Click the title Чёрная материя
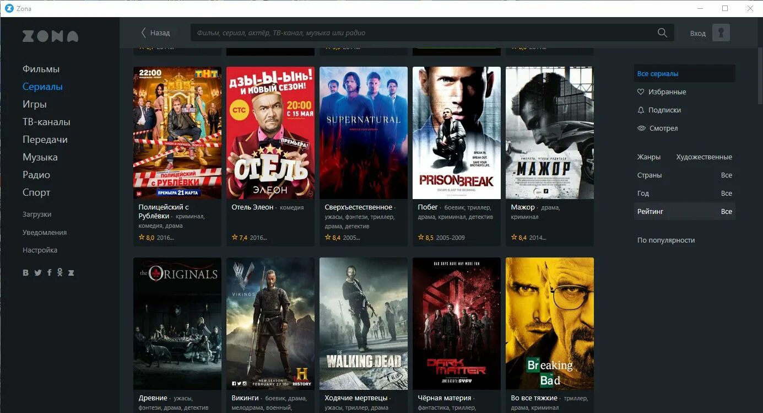This screenshot has width=763, height=413. [x=445, y=398]
